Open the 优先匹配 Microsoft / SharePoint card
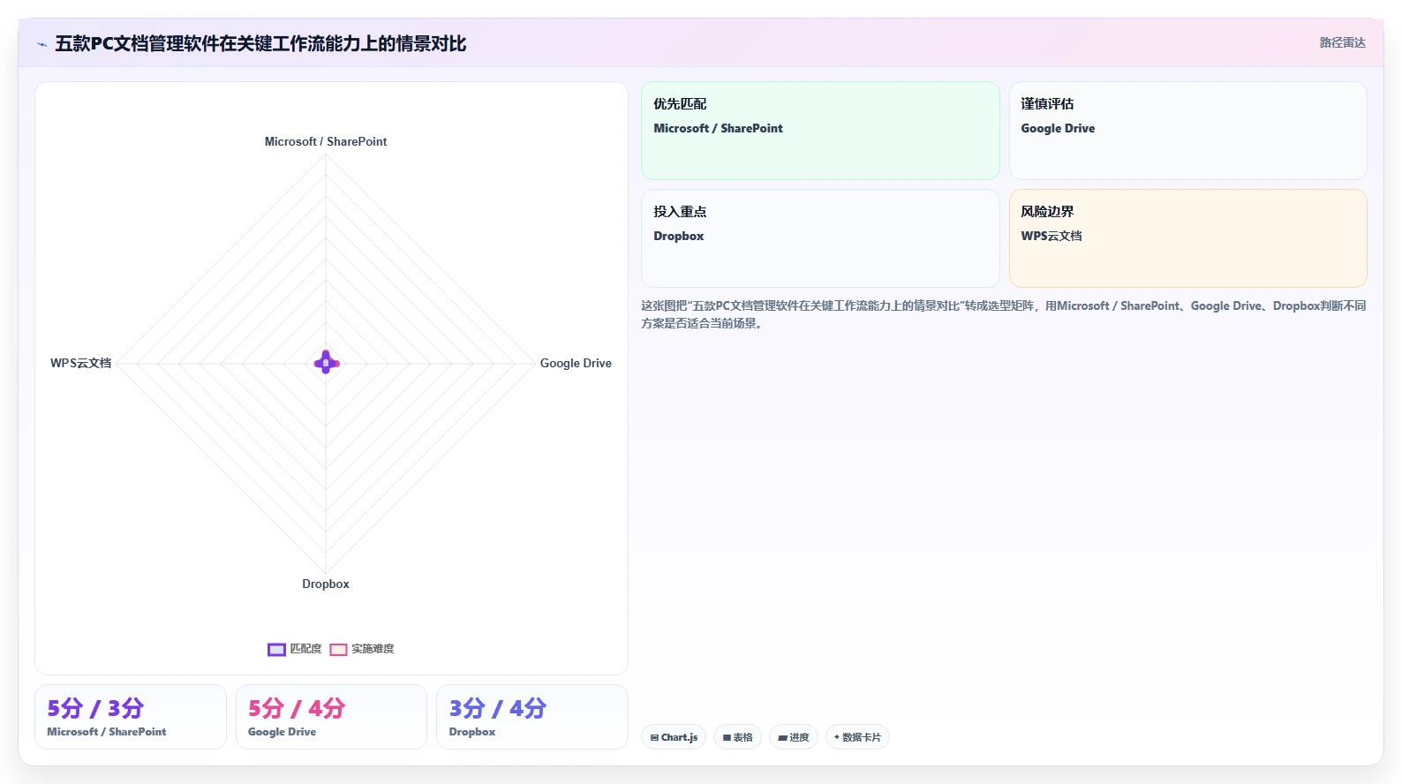 [820, 131]
